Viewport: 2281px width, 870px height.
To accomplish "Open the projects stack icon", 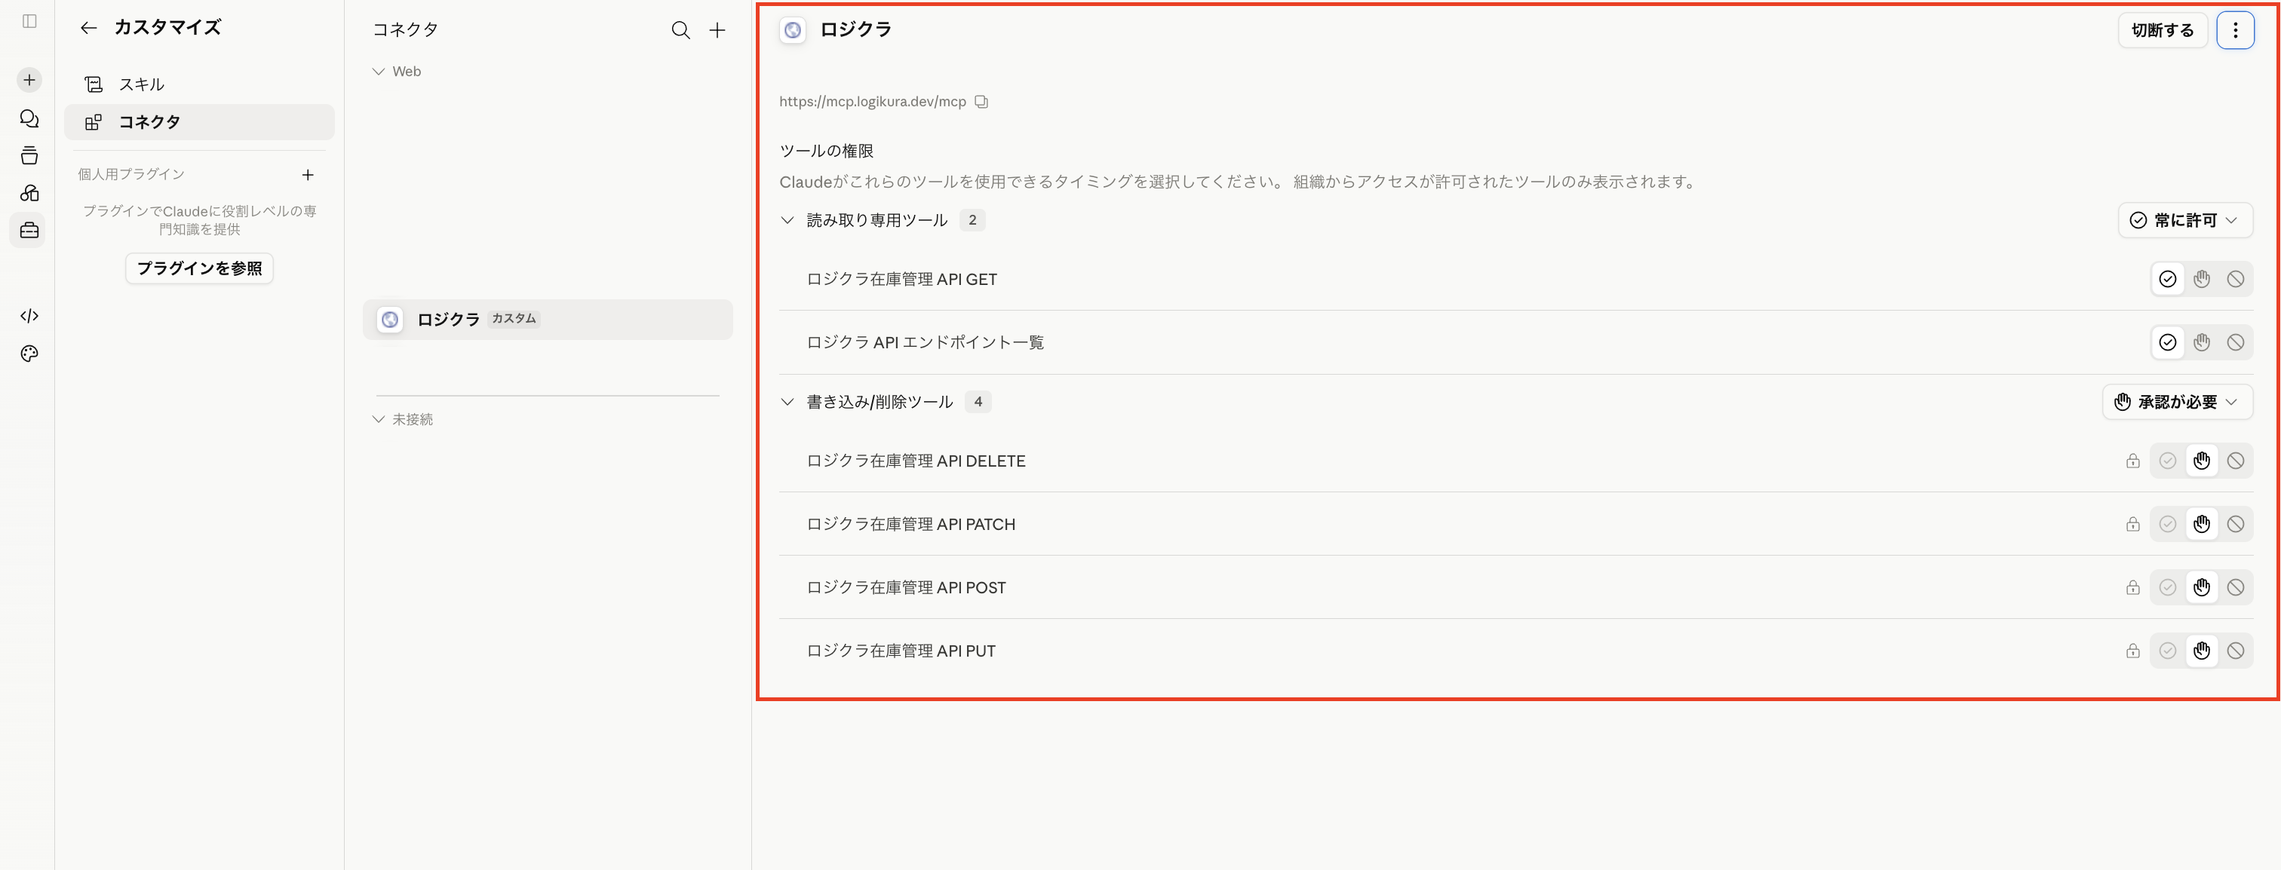I will 29,156.
